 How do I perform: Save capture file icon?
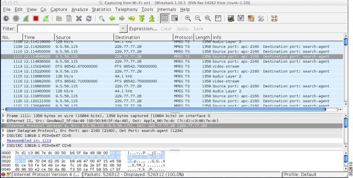click(x=69, y=18)
